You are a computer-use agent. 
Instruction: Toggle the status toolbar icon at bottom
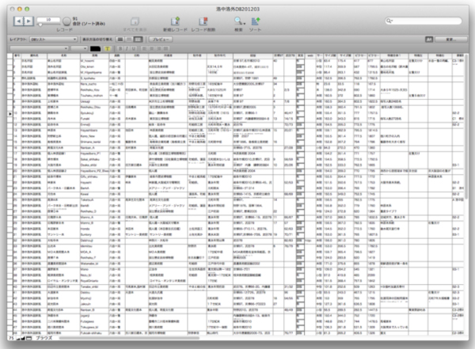point(28,338)
